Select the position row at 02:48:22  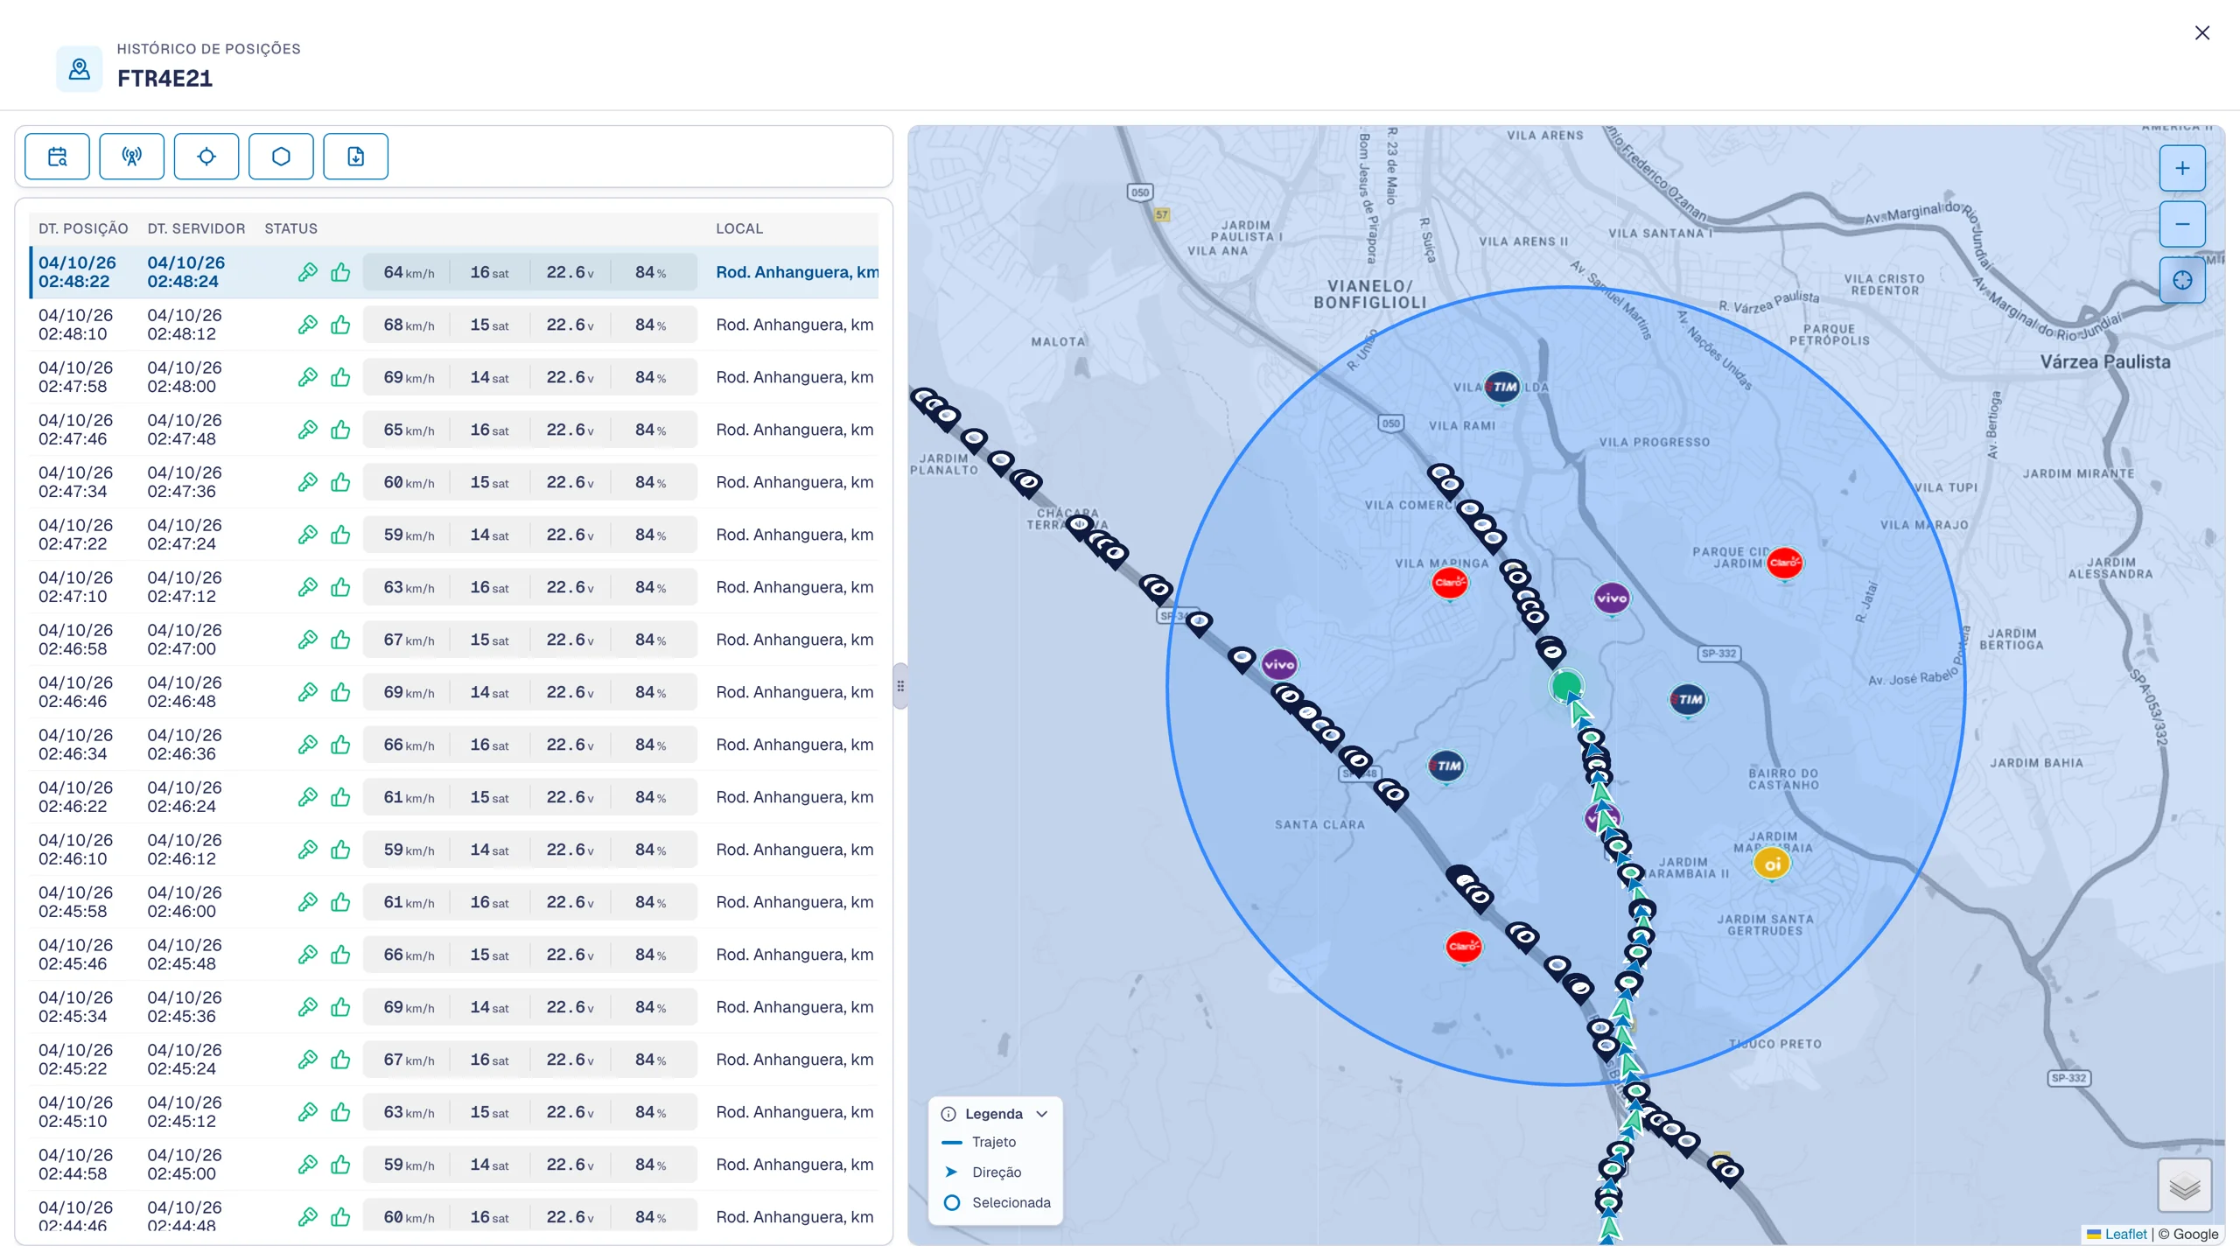click(454, 272)
